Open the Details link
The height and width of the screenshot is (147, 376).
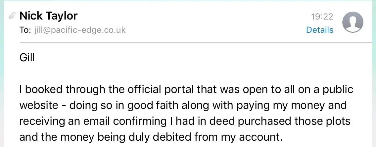click(x=320, y=30)
